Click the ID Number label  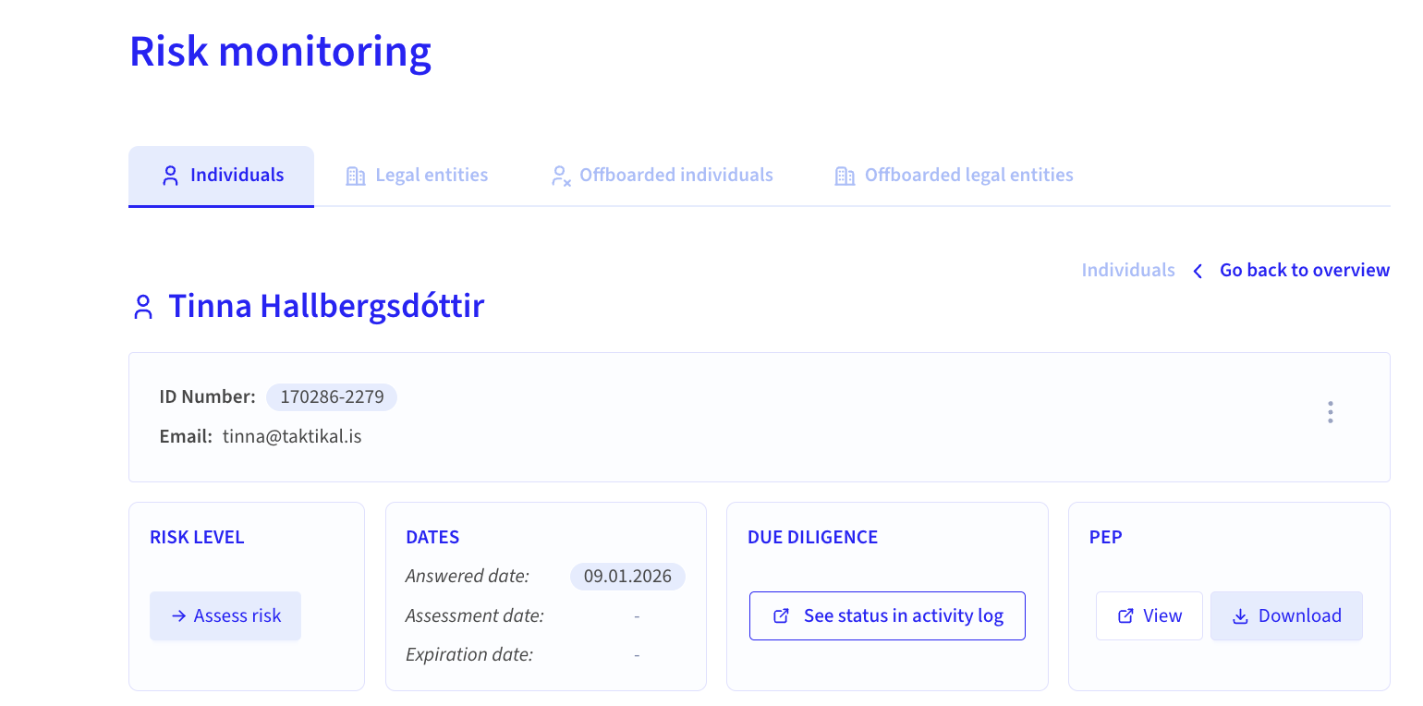coord(207,397)
